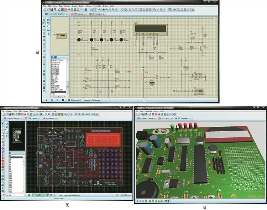Viewport: 267px width, 210px height.
Task: Click Help icon in PCB Layout toolbar
Action: 41,115
